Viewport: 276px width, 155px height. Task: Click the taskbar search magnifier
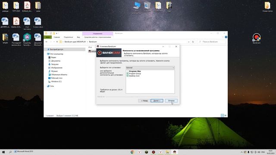point(10,152)
